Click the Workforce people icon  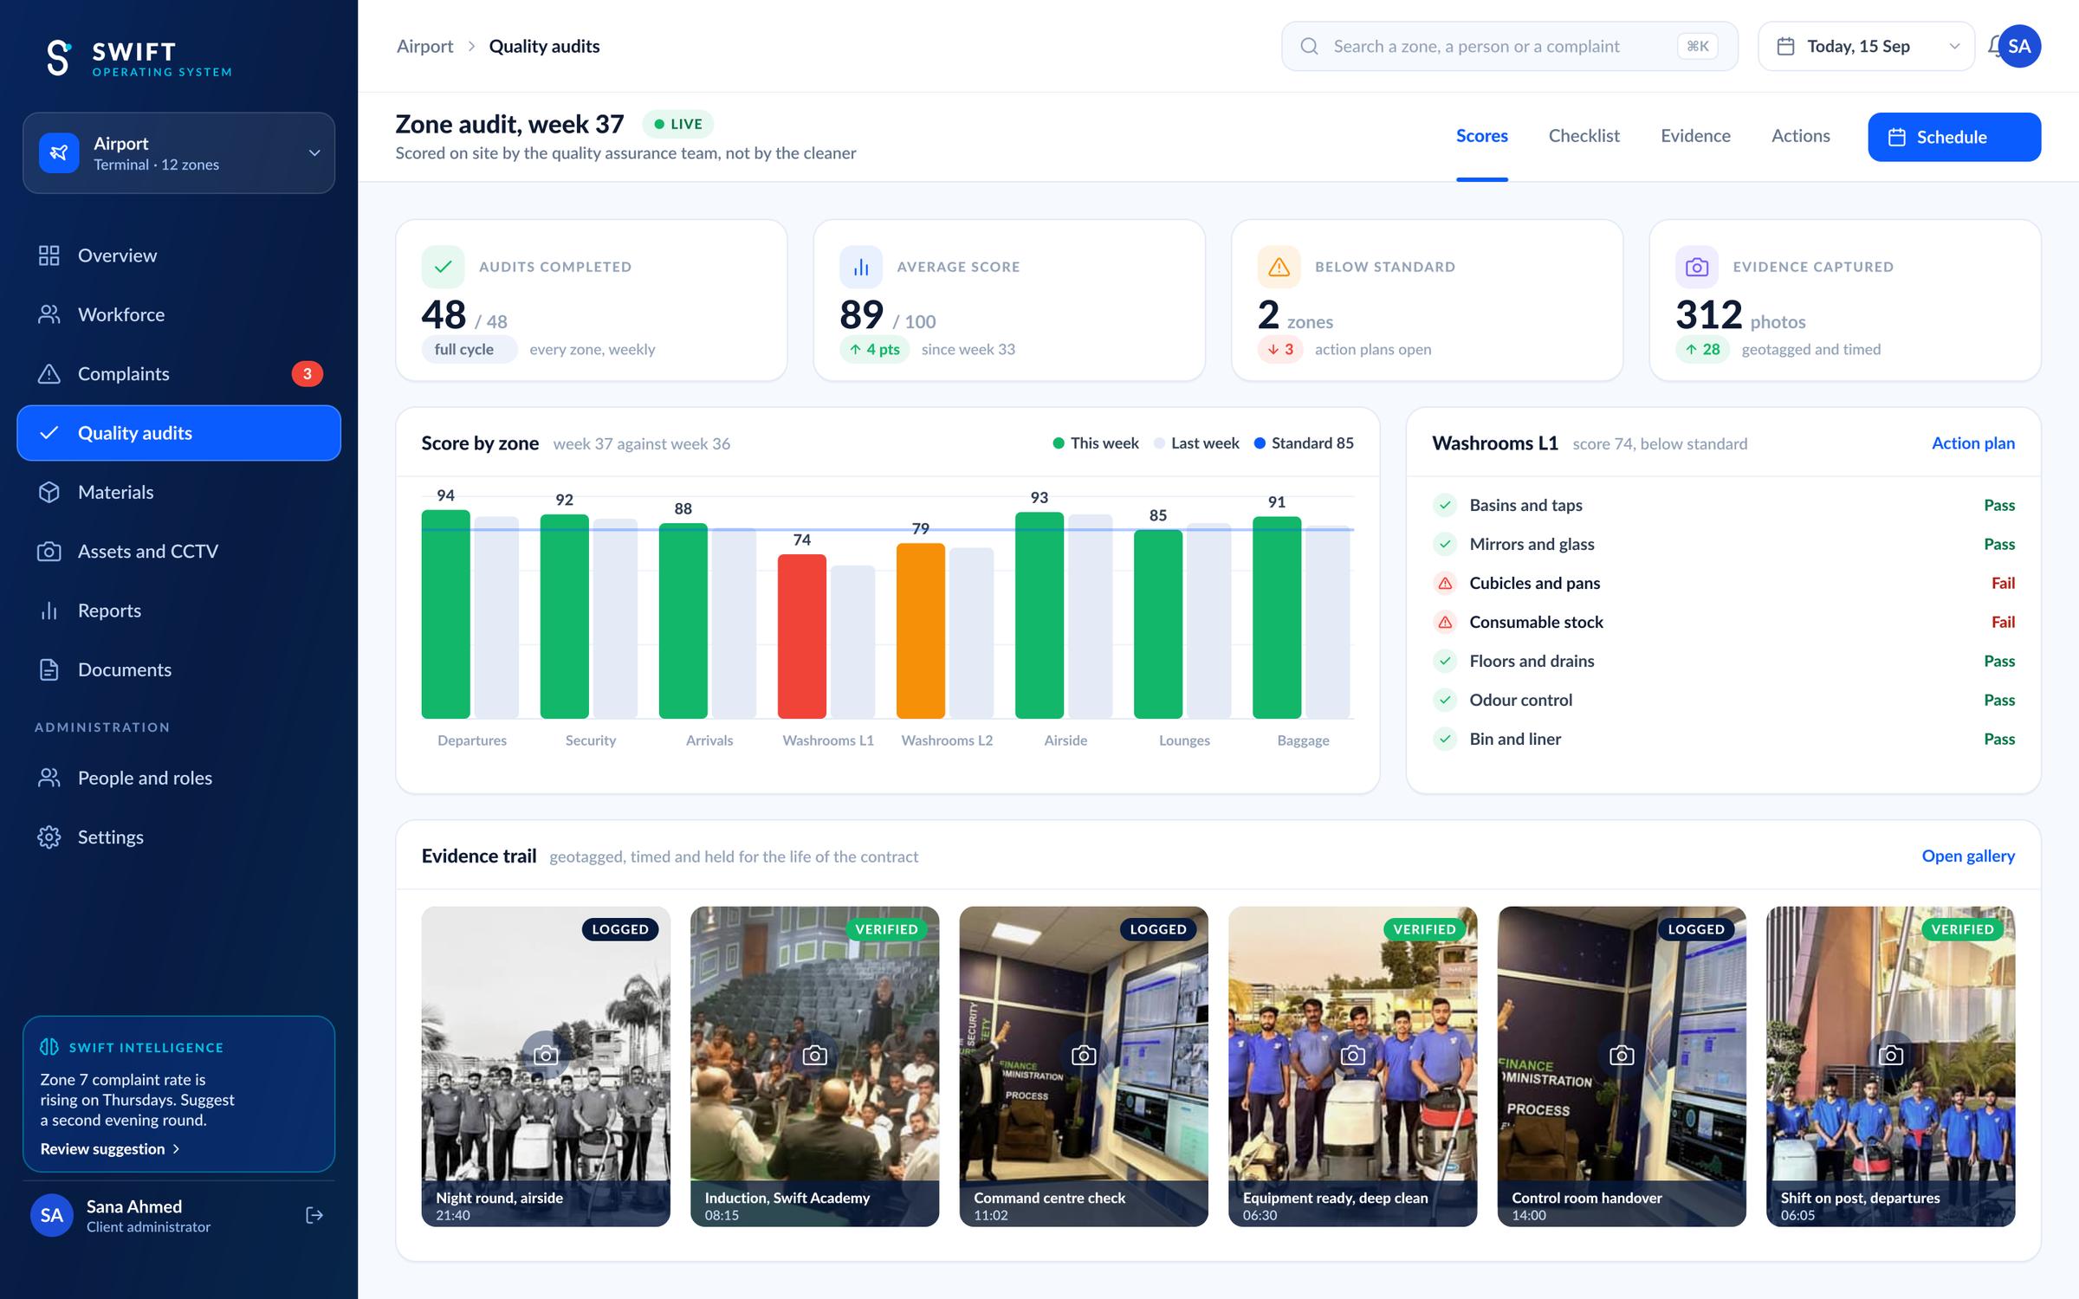click(x=49, y=314)
